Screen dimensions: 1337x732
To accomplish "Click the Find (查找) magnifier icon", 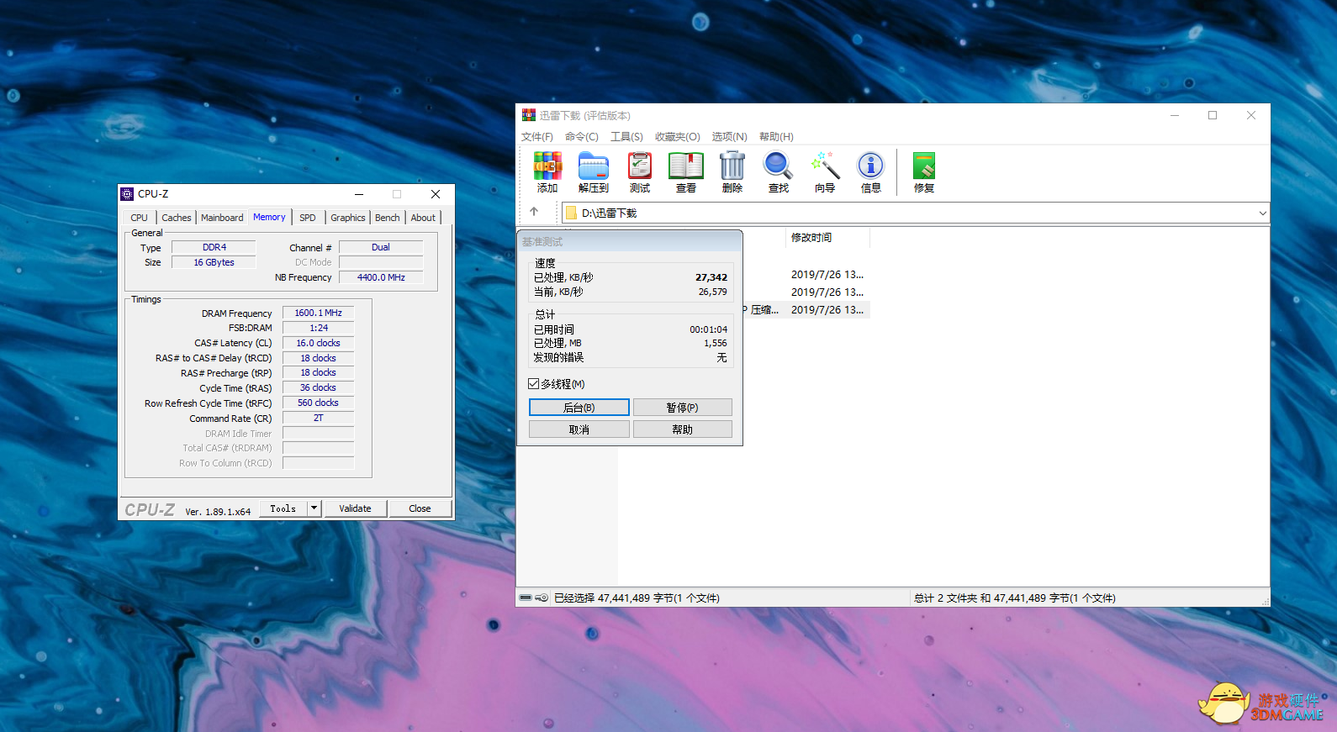I will [779, 172].
